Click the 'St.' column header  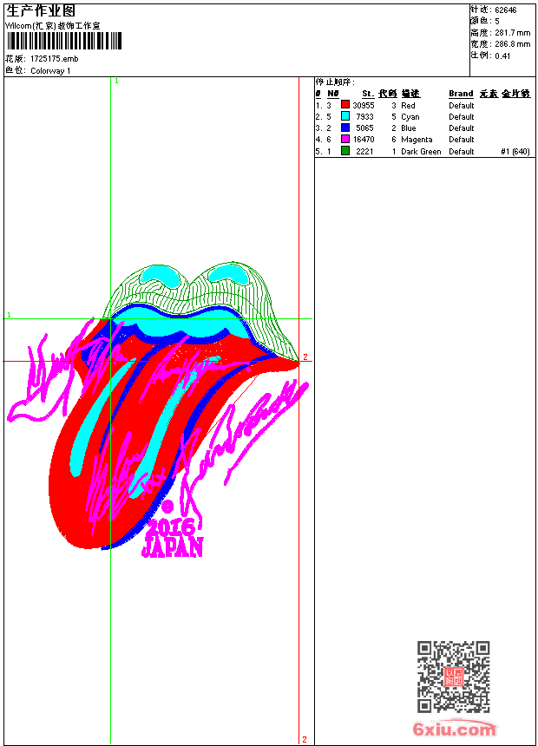click(x=368, y=94)
